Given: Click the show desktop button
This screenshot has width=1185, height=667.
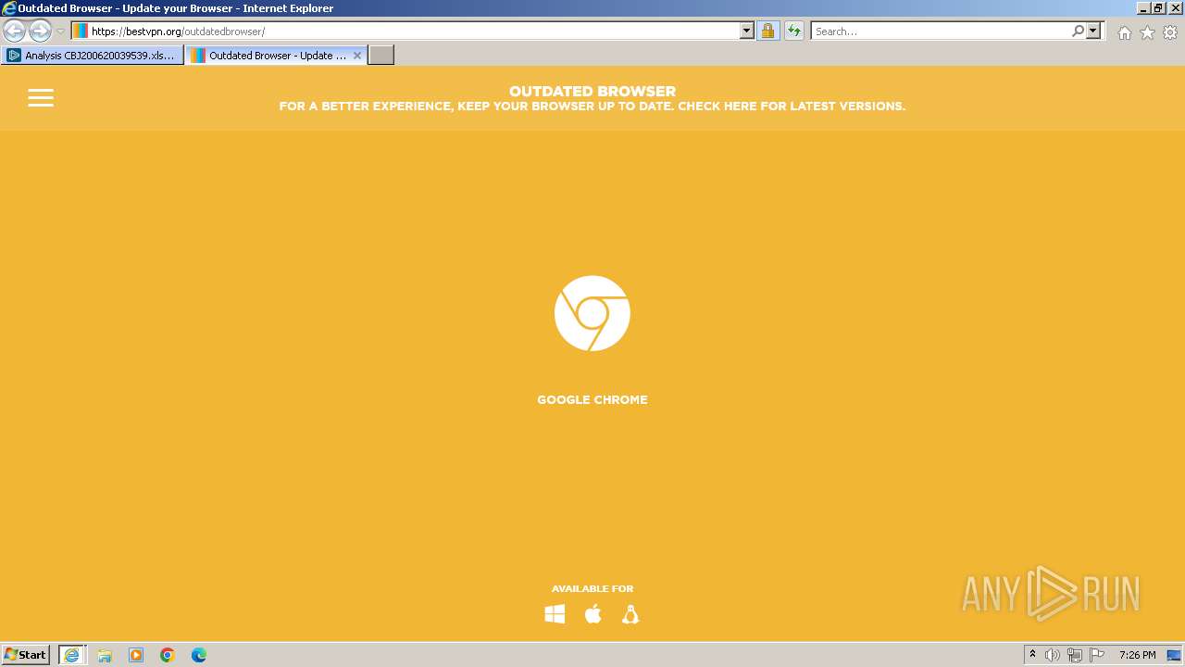Looking at the screenshot, I should pos(1174,655).
